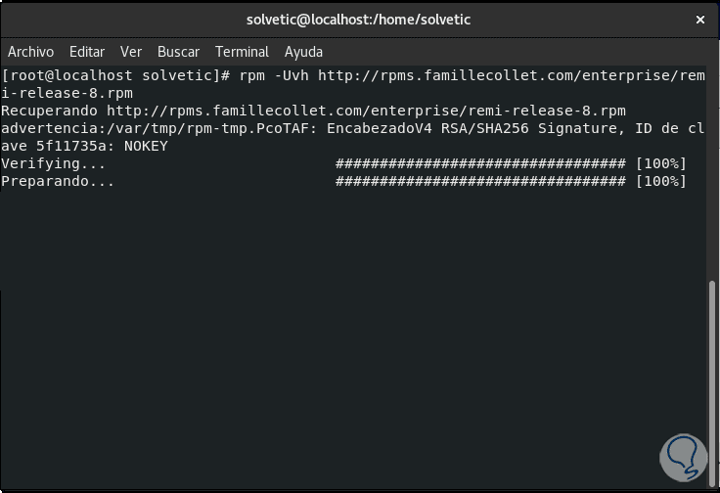The height and width of the screenshot is (493, 720).
Task: Open the Terminal menu
Action: (242, 52)
